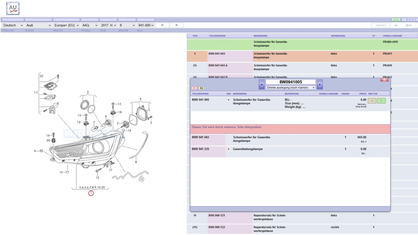
Task: Click the plus sign in 8W0 941 005 row
Action: [x=229, y=100]
